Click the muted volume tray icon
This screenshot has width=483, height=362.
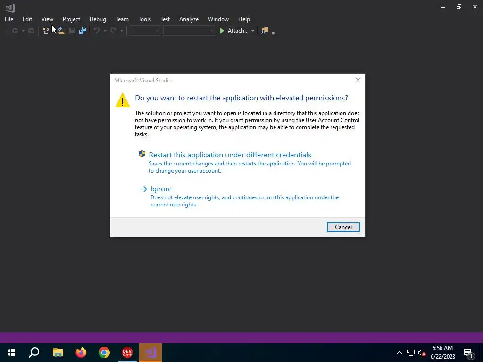tap(422, 353)
